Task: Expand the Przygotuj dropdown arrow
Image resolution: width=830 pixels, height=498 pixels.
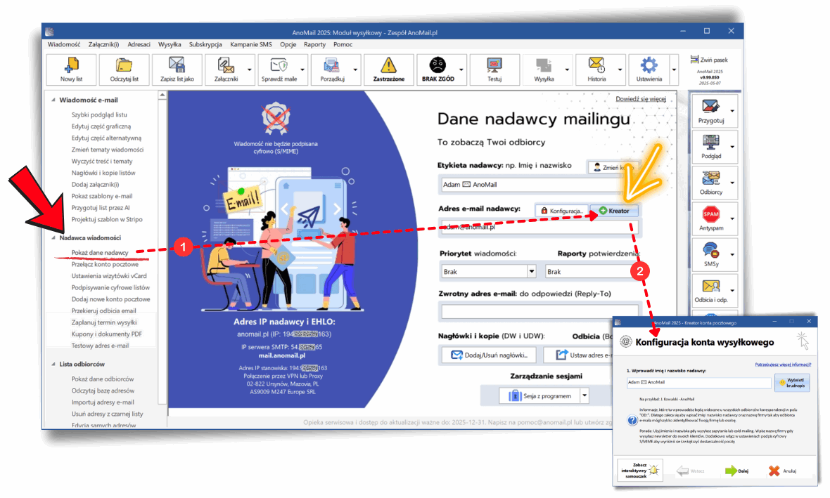Action: [733, 111]
